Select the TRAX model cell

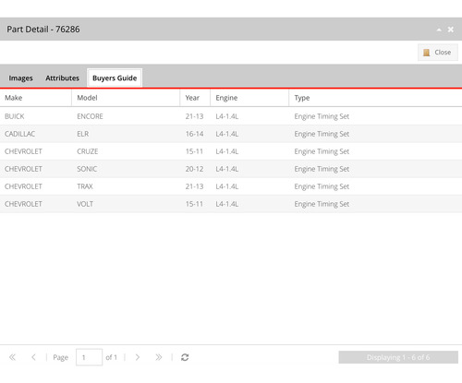click(85, 186)
